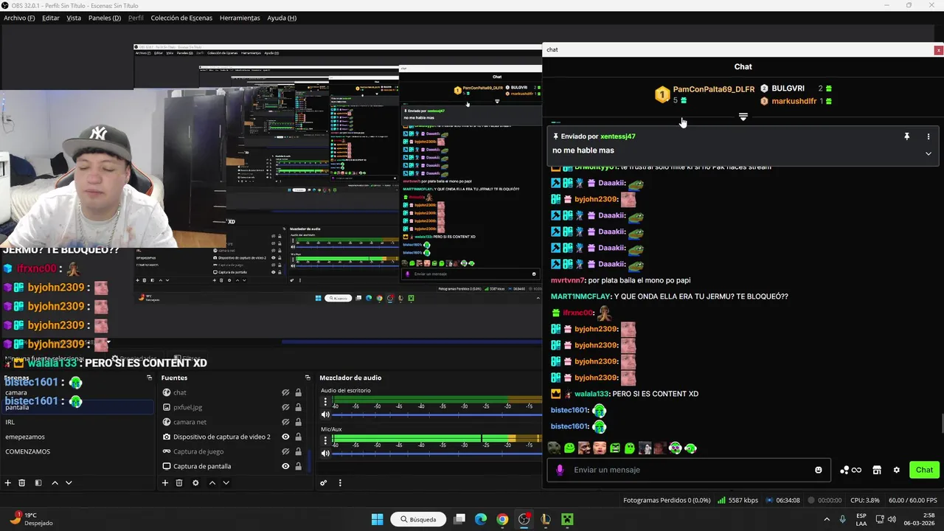
Task: Click purple microphone icon in message box
Action: (560, 470)
